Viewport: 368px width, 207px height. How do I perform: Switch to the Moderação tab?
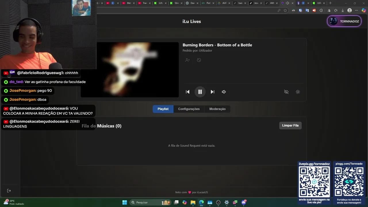217,109
